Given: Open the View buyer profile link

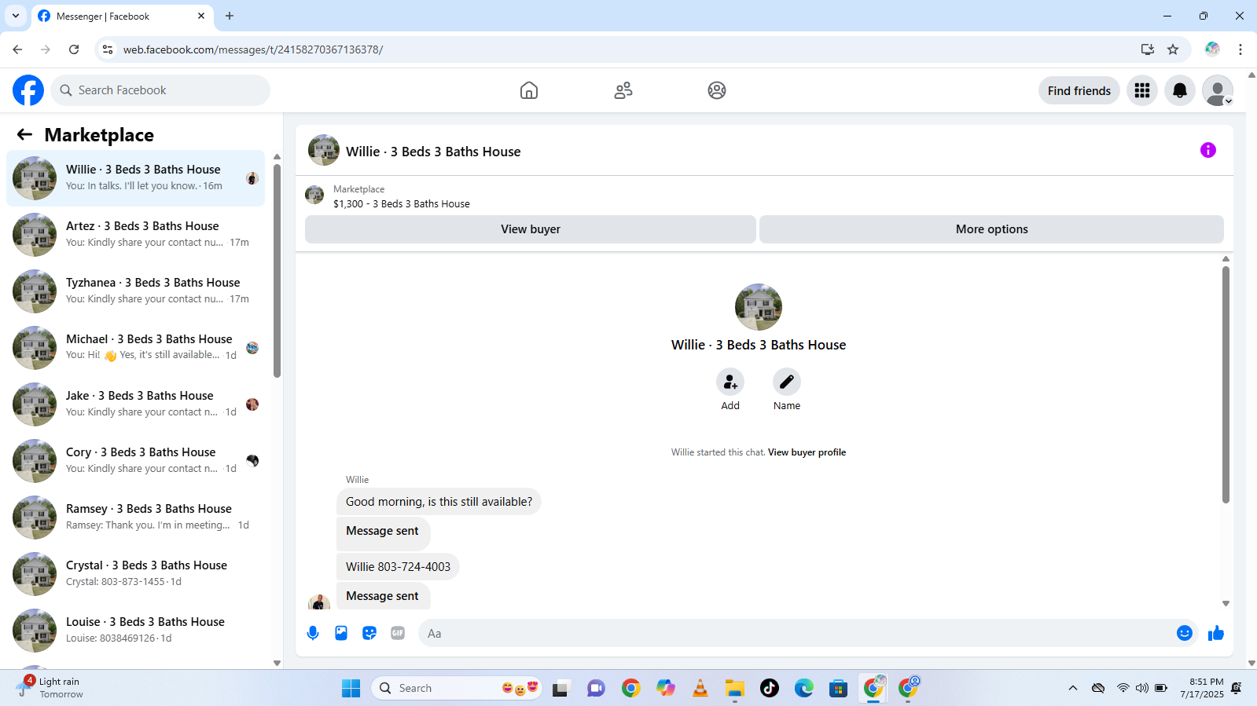Looking at the screenshot, I should click(x=807, y=452).
